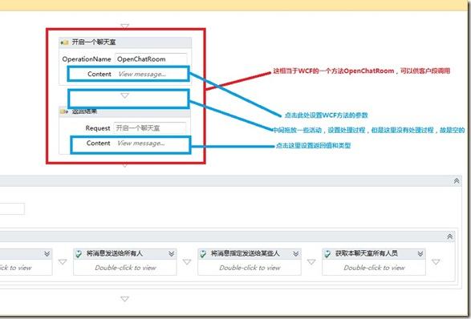The height and width of the screenshot is (319, 471).
Task: Click the Request label
Action: [98, 128]
